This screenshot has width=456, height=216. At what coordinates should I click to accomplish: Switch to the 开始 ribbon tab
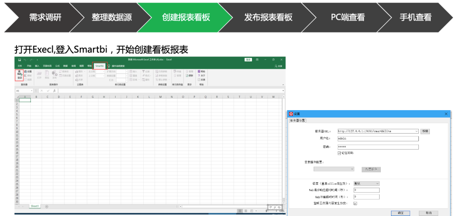point(29,66)
